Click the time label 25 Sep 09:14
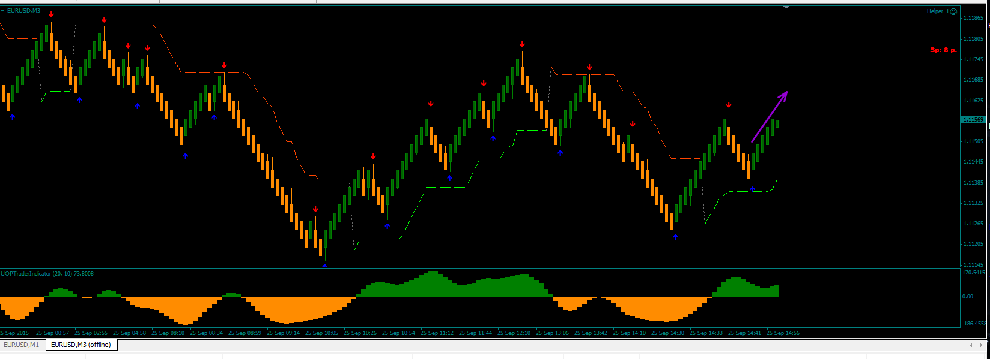This screenshot has width=990, height=359. tap(283, 333)
